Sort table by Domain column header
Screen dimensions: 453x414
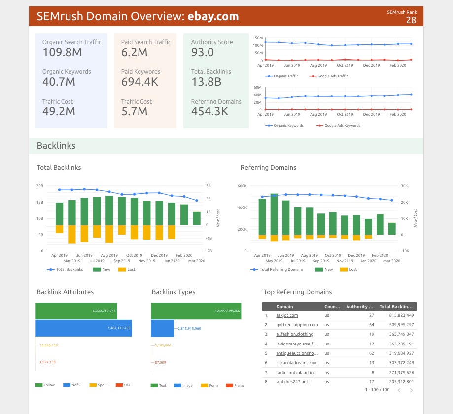pos(284,307)
